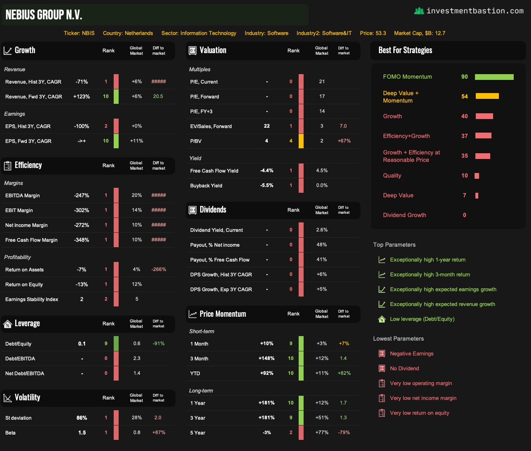Click Diff to market header in Growth section
Viewport: 531px width, 451px height.
click(x=159, y=51)
